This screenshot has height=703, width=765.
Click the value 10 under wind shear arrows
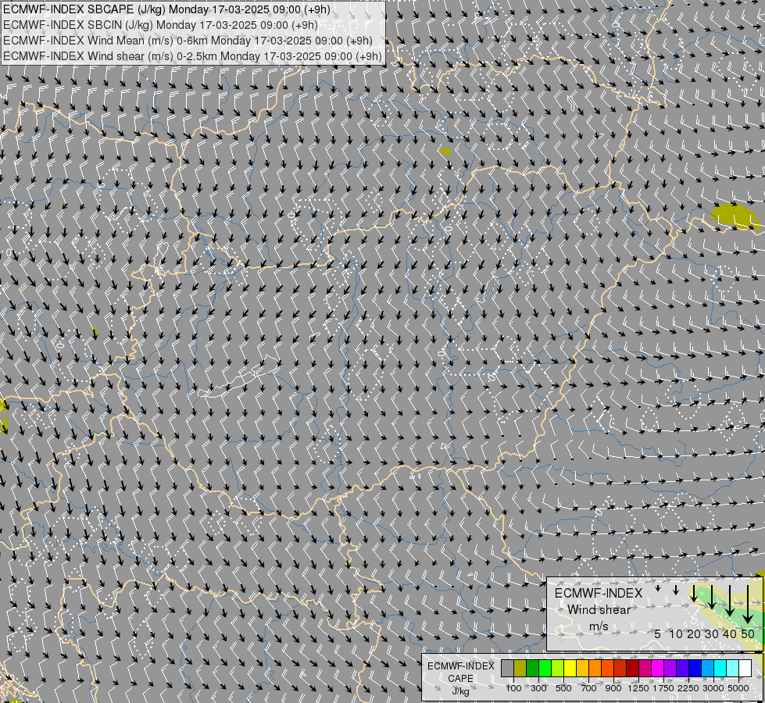pyautogui.click(x=676, y=634)
